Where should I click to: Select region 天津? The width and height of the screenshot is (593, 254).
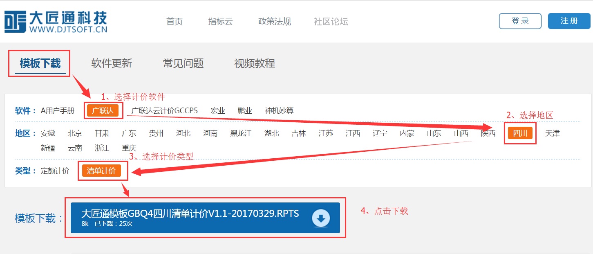point(553,133)
